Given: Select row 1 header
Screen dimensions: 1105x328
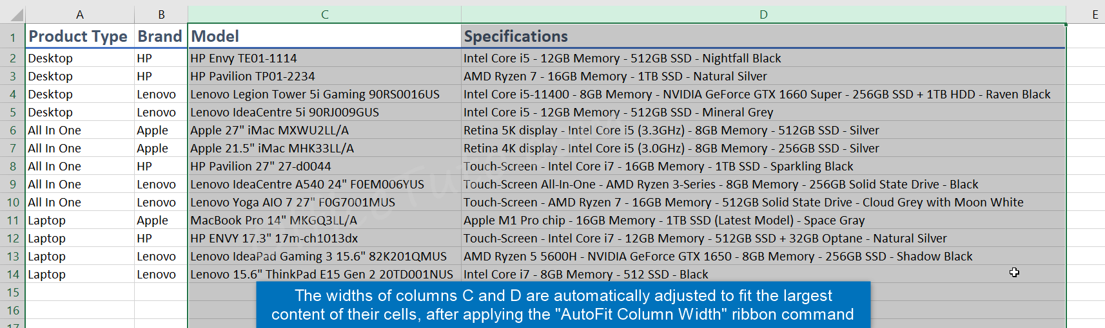Looking at the screenshot, I should [12, 37].
